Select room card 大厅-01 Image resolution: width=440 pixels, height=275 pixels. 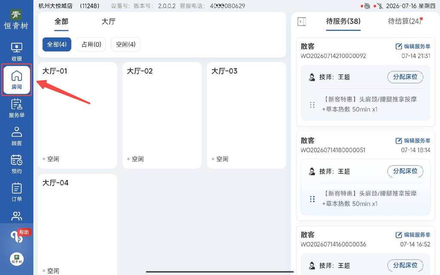(x=77, y=115)
